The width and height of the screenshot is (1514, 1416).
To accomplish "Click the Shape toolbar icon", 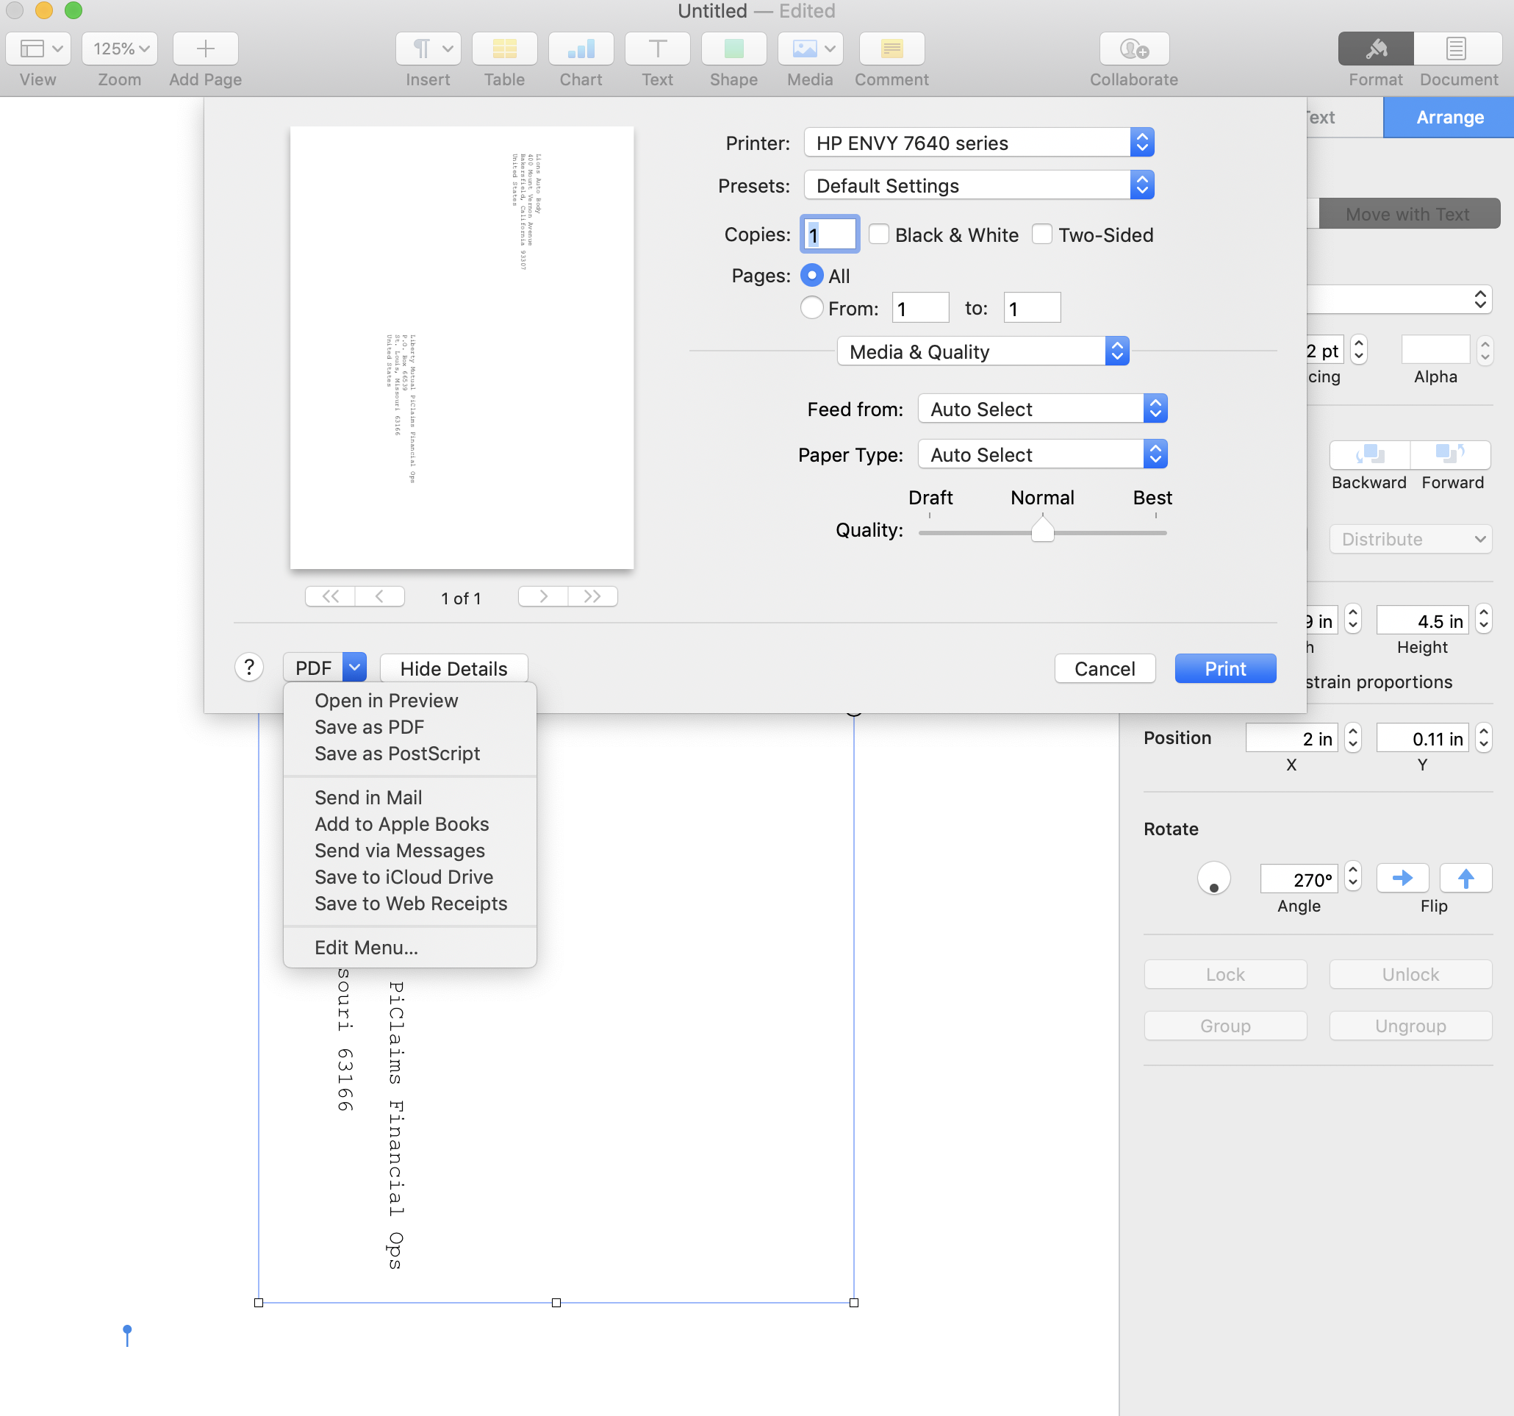I will [733, 49].
